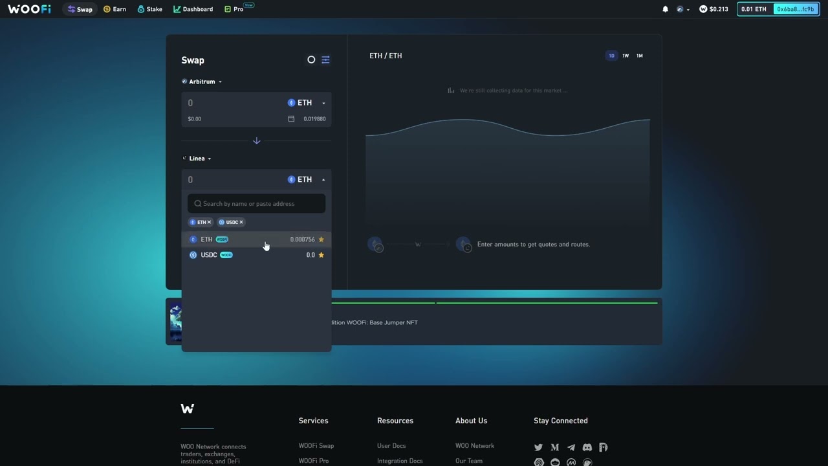Click the wallet address 0x6ba8...fc9b button
828x466 pixels.
tap(796, 9)
